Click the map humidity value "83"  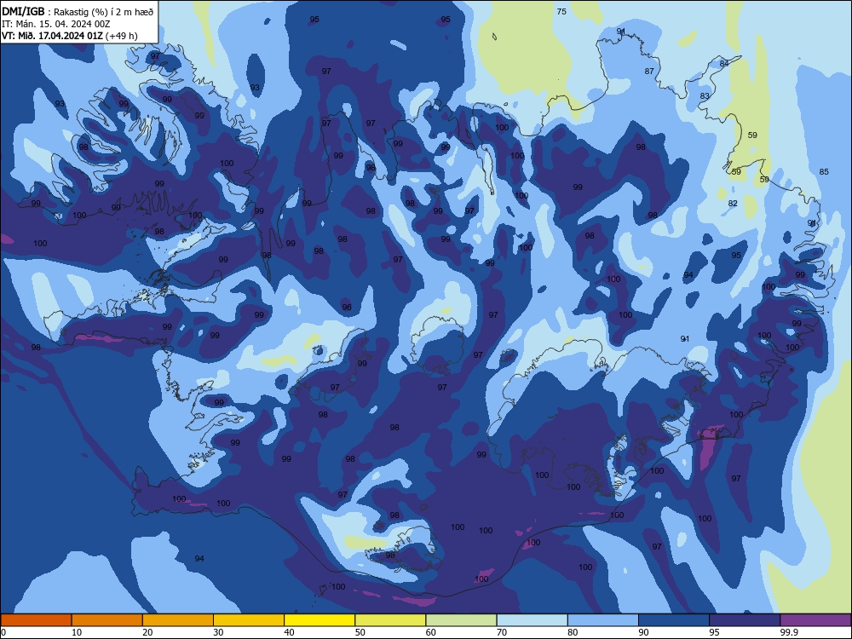point(705,96)
